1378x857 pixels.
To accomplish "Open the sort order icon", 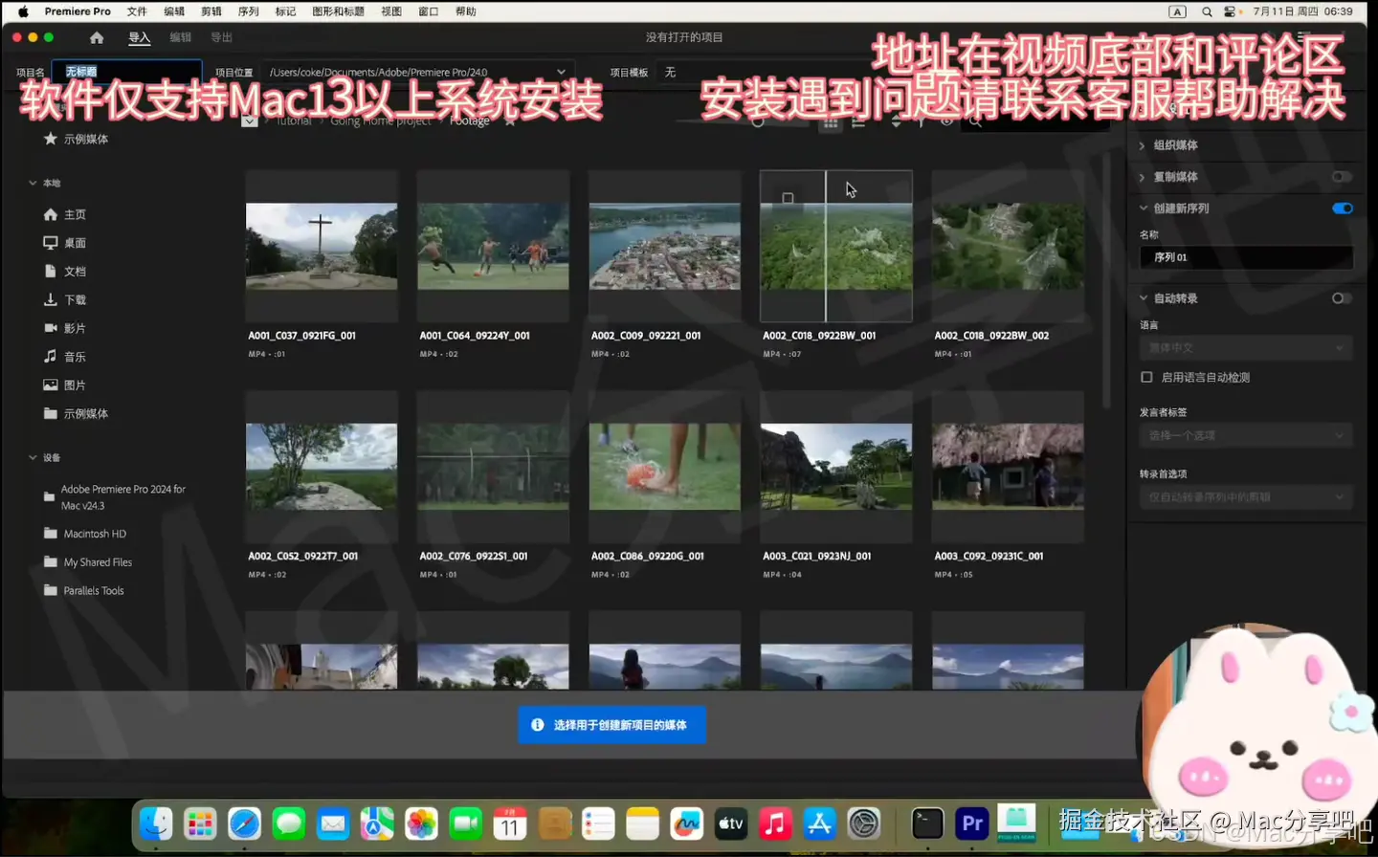I will click(x=897, y=121).
